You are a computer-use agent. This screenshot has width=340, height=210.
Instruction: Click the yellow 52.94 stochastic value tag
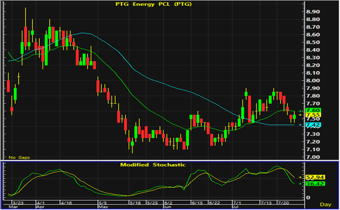pyautogui.click(x=315, y=177)
